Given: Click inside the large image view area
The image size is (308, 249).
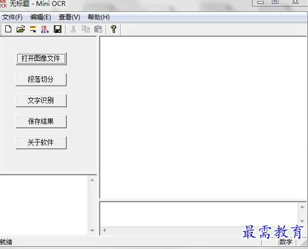Looking at the screenshot, I should [203, 117].
